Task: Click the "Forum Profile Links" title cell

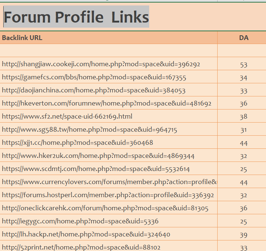Action: (76, 17)
